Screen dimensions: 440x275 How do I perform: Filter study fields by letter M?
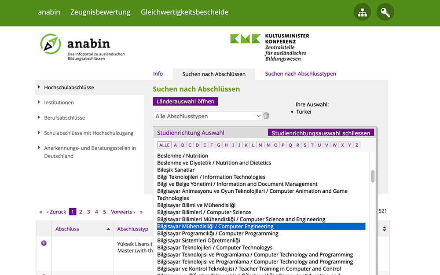click(260, 145)
